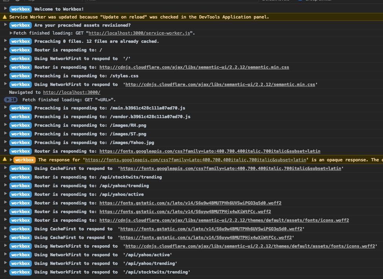
Task: Click the '/main.b3961c428c111a07ed70.js' precaching message text
Action: tap(142, 108)
